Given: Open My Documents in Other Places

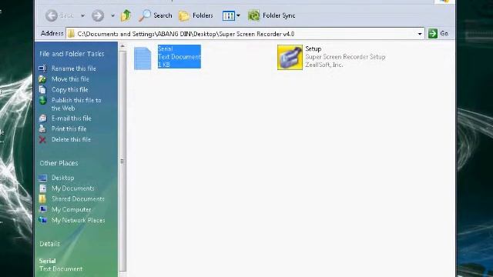Looking at the screenshot, I should 73,189.
